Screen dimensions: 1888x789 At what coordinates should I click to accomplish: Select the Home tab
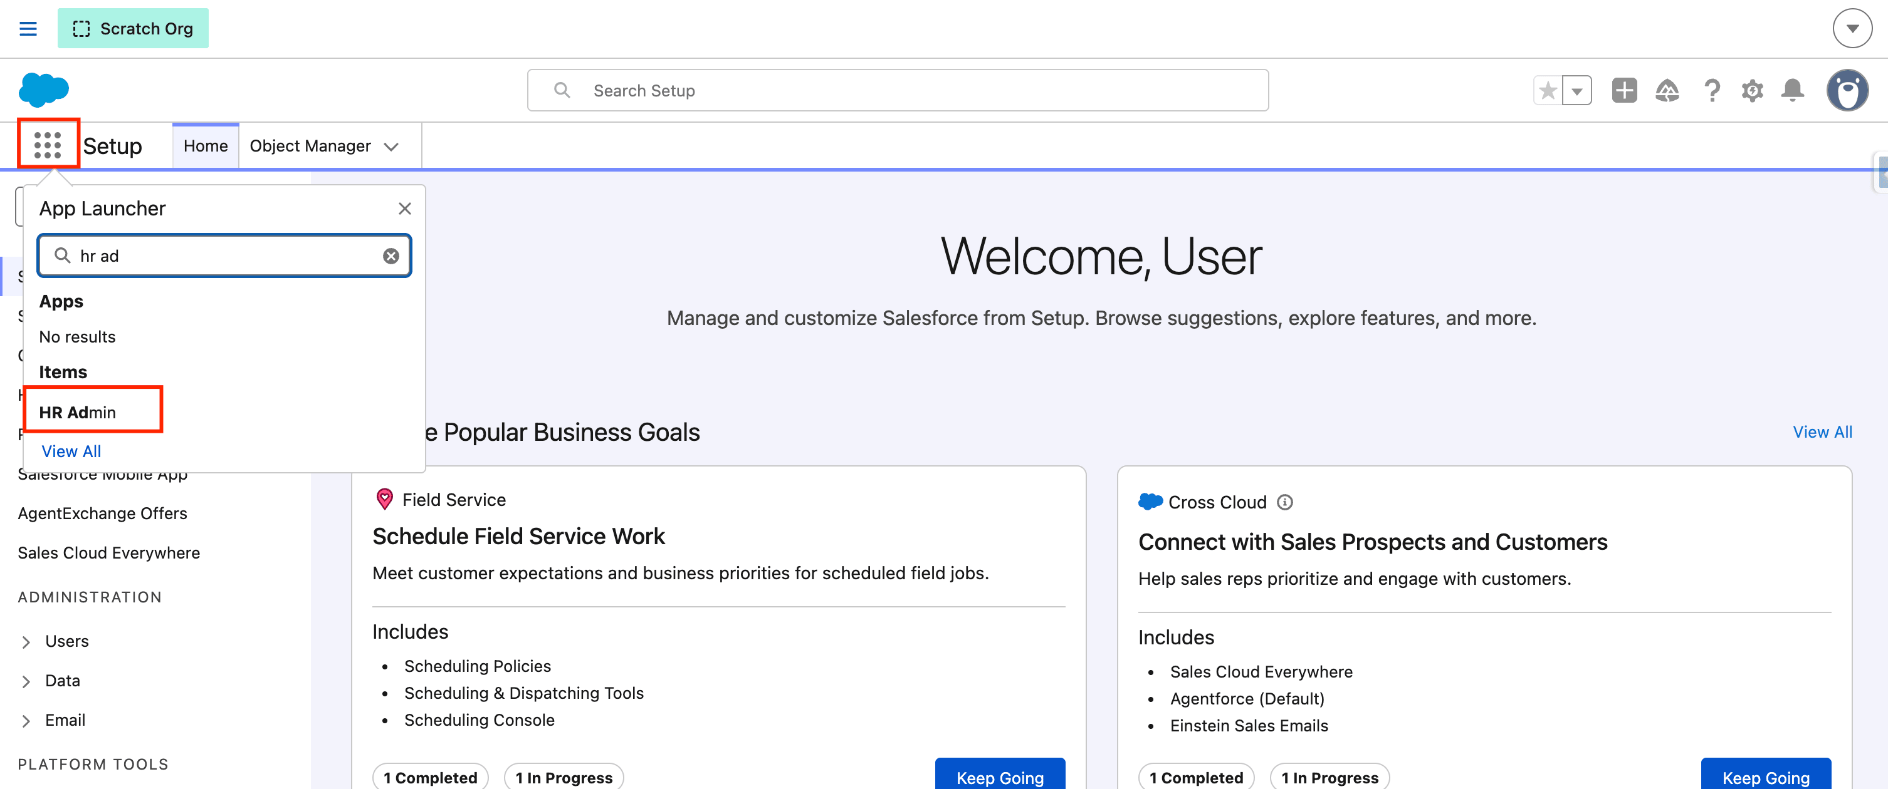205,146
